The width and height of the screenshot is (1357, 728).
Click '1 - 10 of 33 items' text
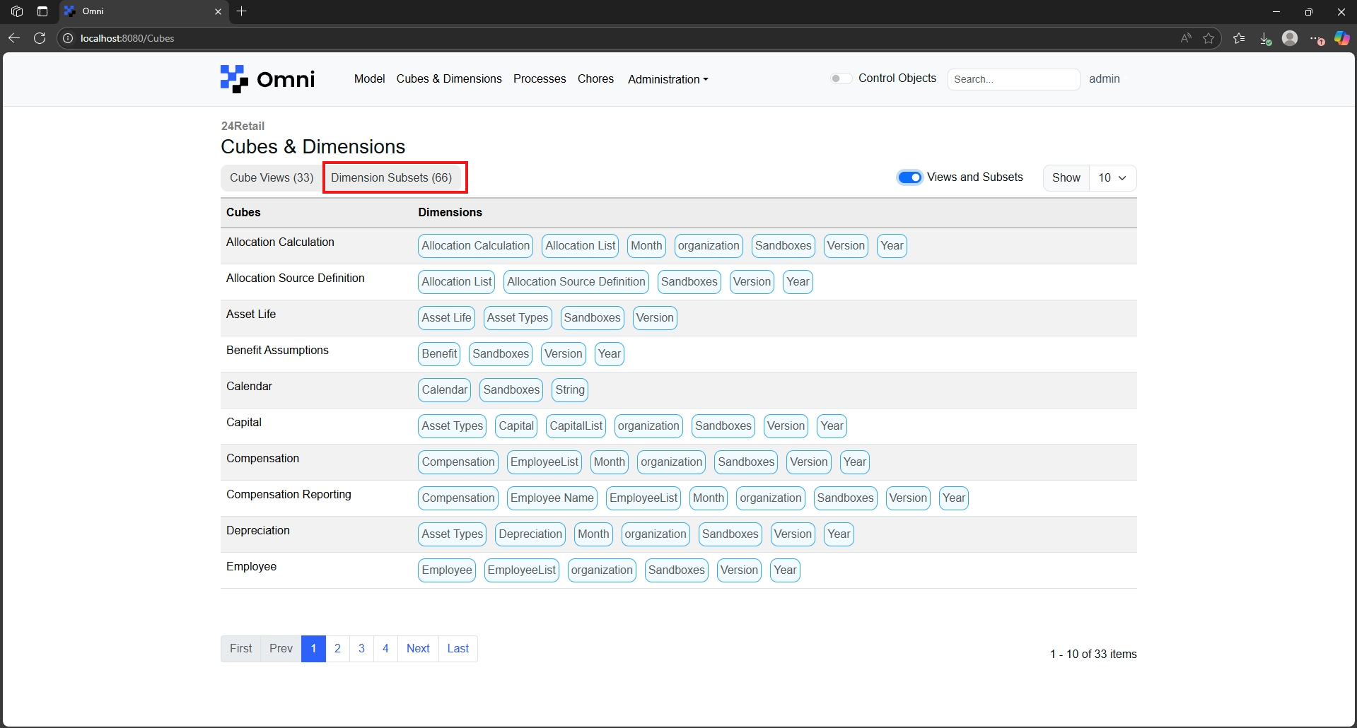tap(1093, 654)
